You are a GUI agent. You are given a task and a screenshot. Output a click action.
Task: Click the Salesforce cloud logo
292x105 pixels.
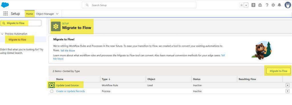click(x=5, y=5)
